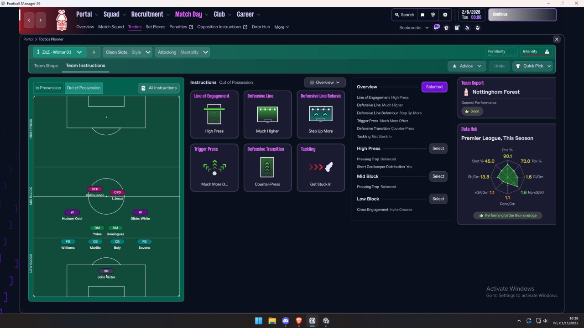
Task: Toggle the Selected filter in Overview
Action: pos(434,87)
